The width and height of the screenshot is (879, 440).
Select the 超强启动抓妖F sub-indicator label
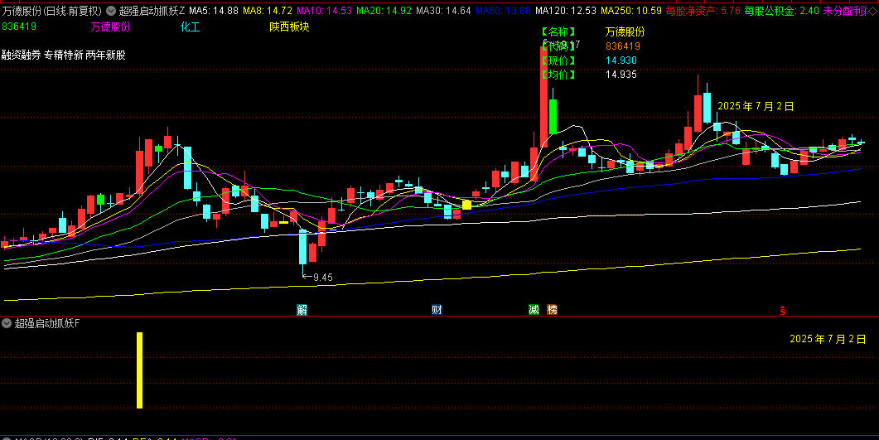47,323
